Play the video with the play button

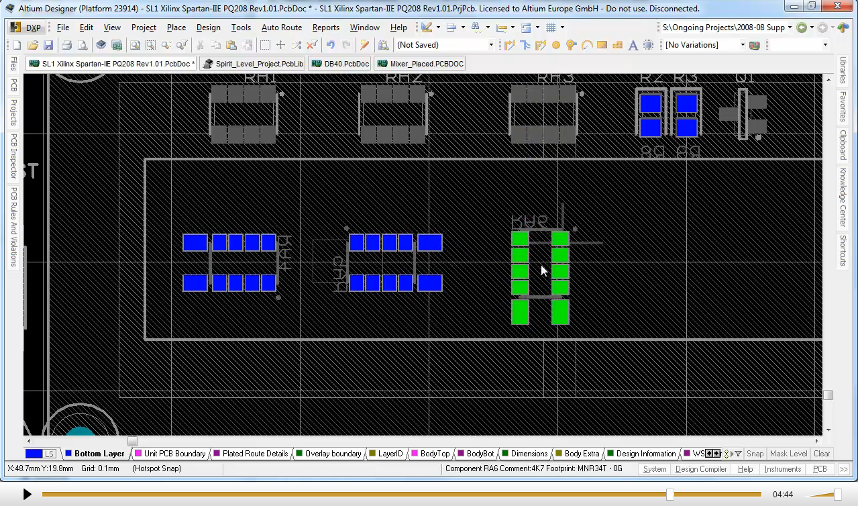point(27,495)
